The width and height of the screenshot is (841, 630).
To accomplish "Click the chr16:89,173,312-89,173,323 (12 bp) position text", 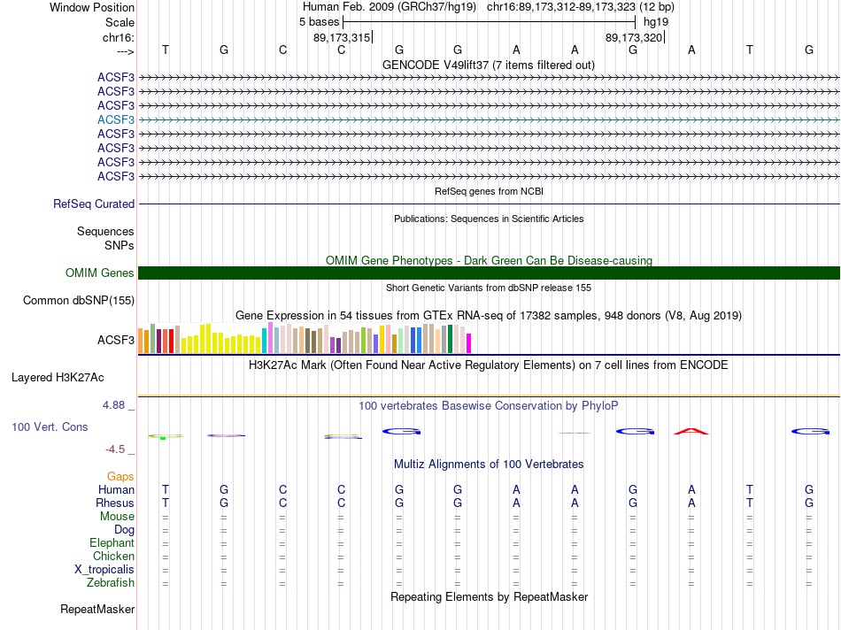I will pos(581,7).
